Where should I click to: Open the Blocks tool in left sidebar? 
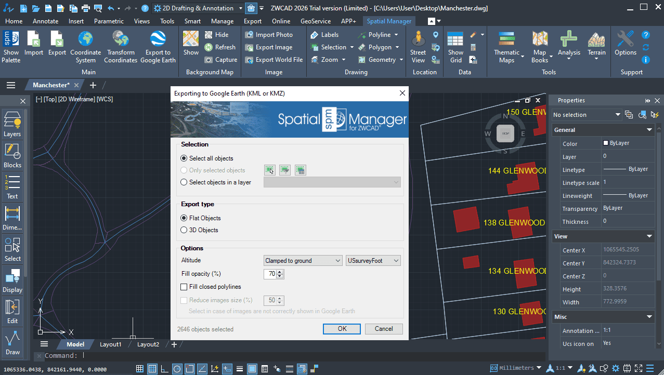(x=12, y=156)
